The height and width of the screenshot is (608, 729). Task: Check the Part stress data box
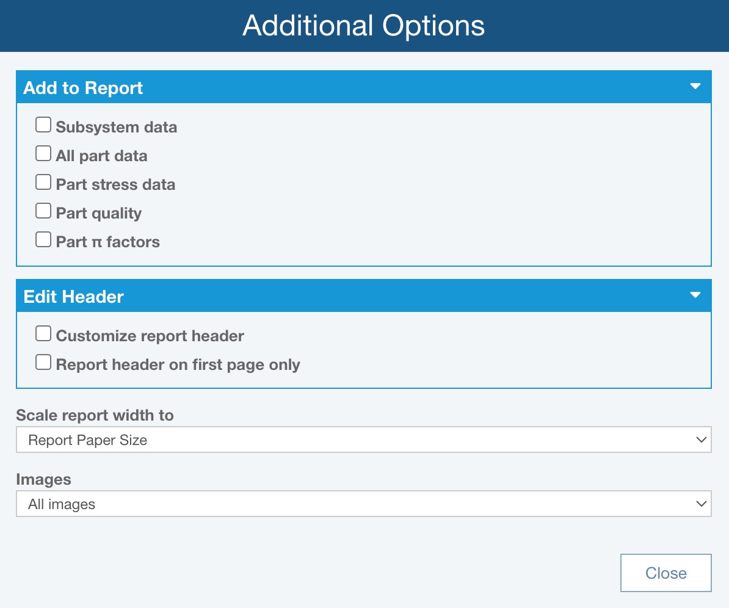click(43, 183)
